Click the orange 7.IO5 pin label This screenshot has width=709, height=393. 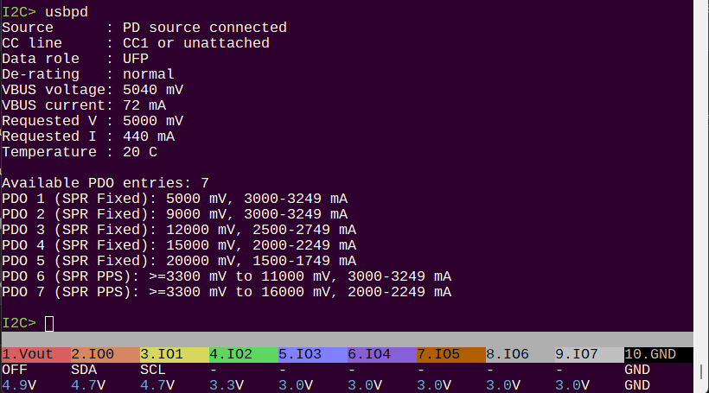click(438, 354)
